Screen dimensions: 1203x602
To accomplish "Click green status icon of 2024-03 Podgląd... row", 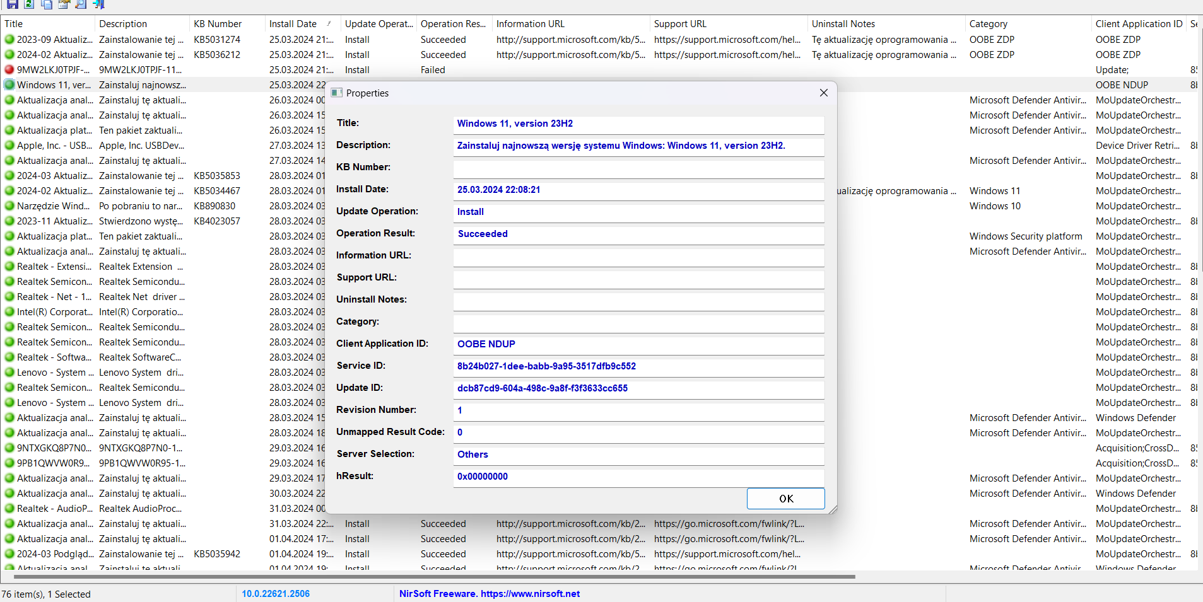I will [x=9, y=553].
